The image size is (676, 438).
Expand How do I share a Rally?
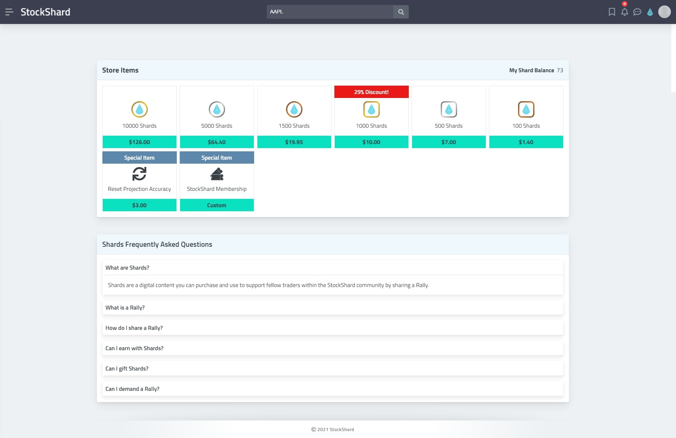[x=333, y=328]
